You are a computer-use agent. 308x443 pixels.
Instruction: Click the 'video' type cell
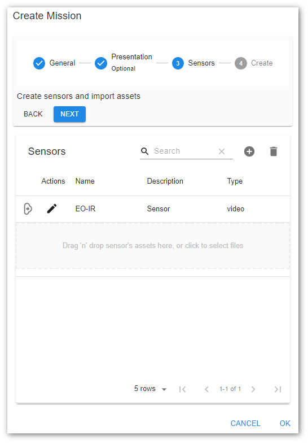(x=236, y=209)
